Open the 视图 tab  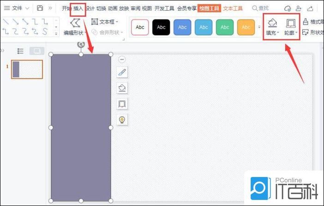[x=147, y=8]
